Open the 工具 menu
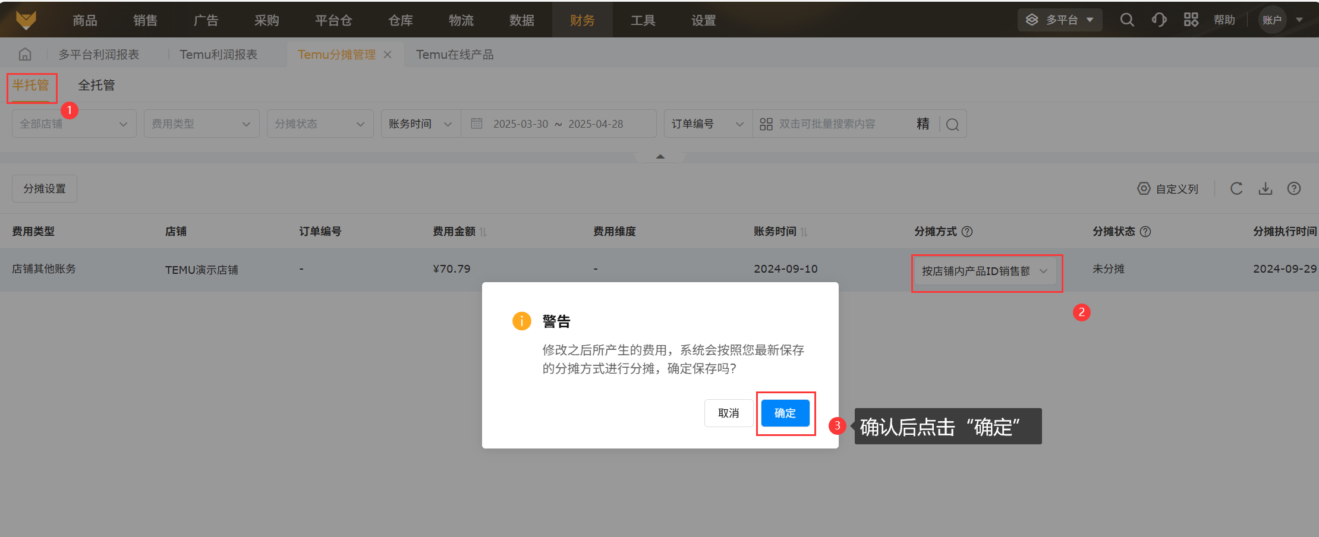 643,20
